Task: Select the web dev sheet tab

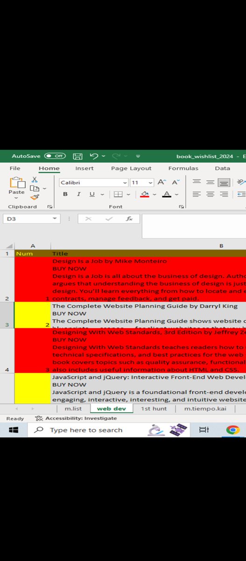Action: (x=111, y=408)
